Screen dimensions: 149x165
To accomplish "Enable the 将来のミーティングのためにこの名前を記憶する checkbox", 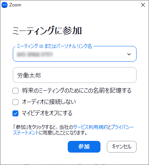I will pos(15,91).
